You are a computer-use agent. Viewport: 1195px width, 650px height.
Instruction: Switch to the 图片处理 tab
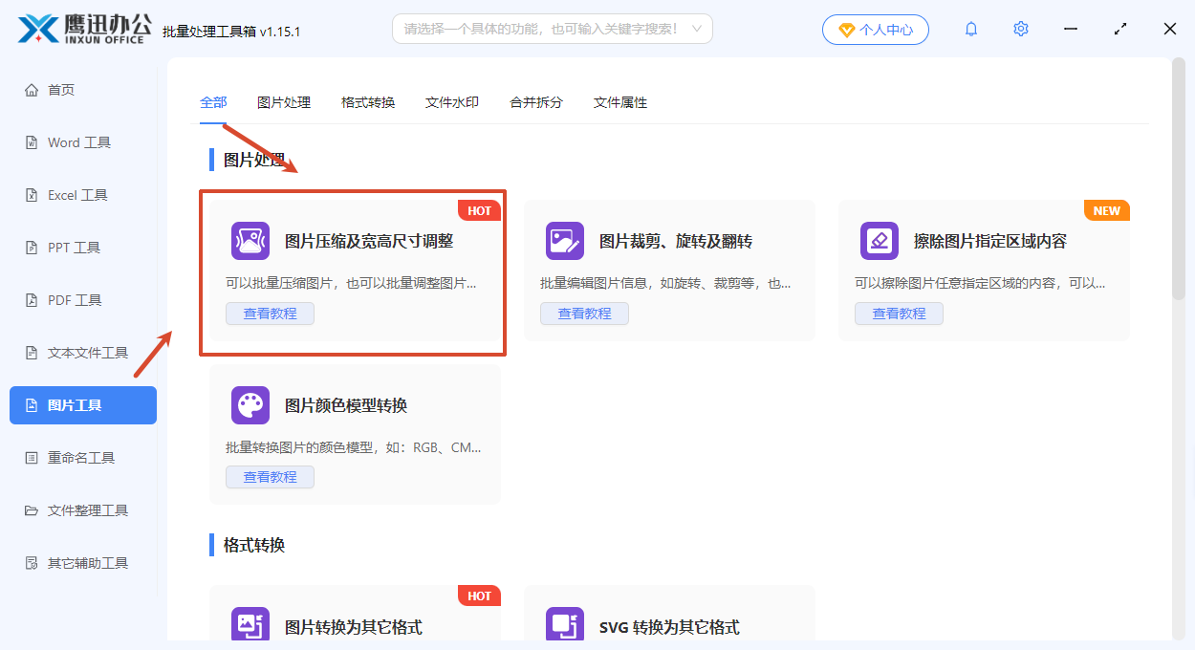(x=284, y=102)
